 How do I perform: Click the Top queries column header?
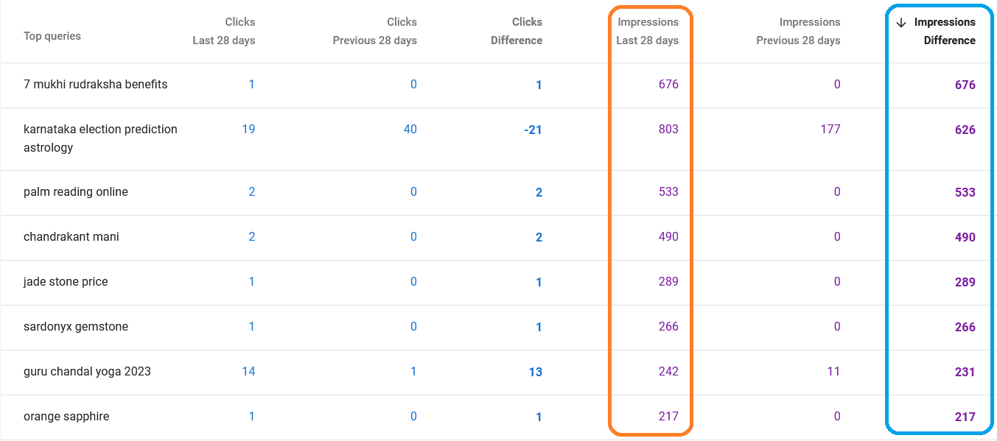tap(52, 36)
